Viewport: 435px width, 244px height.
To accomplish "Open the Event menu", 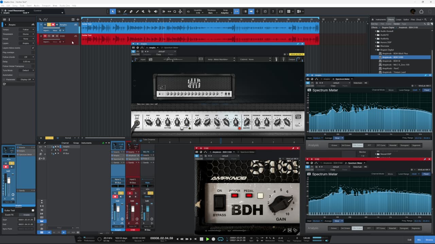I will 29,6.
